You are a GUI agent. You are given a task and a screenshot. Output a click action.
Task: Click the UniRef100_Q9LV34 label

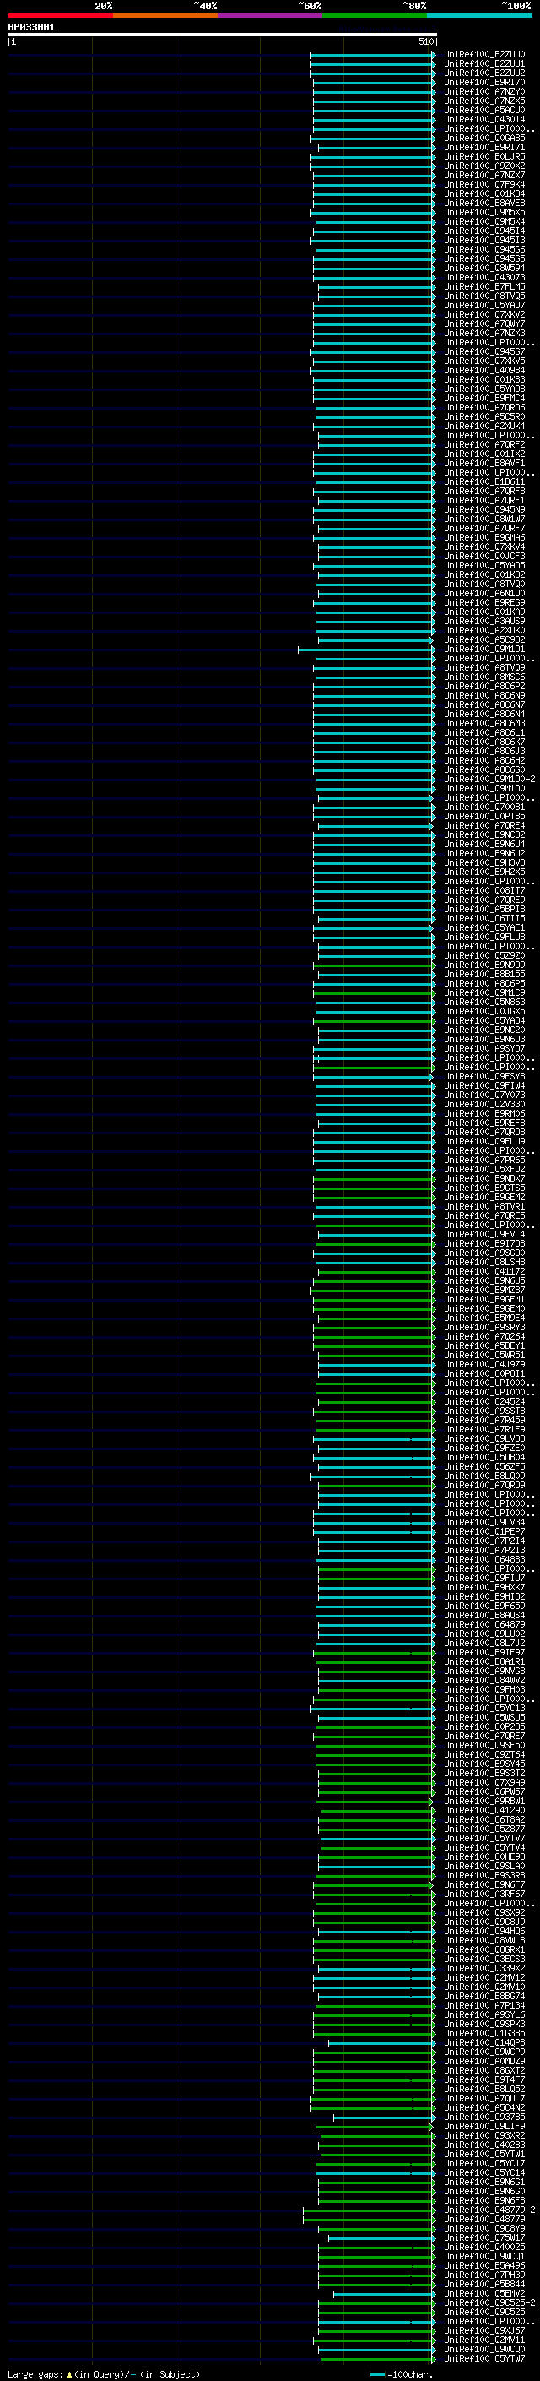(483, 1522)
